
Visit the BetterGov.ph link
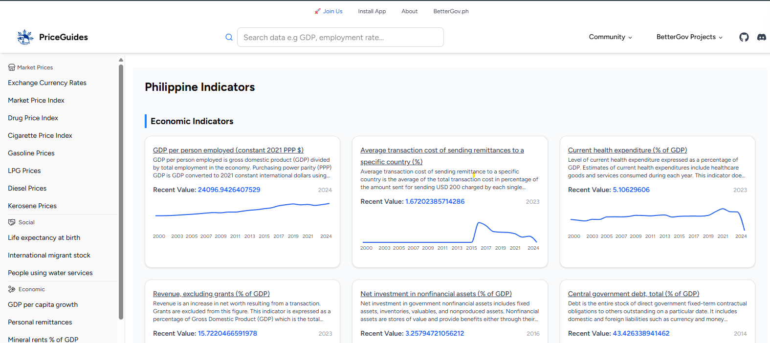coord(451,11)
